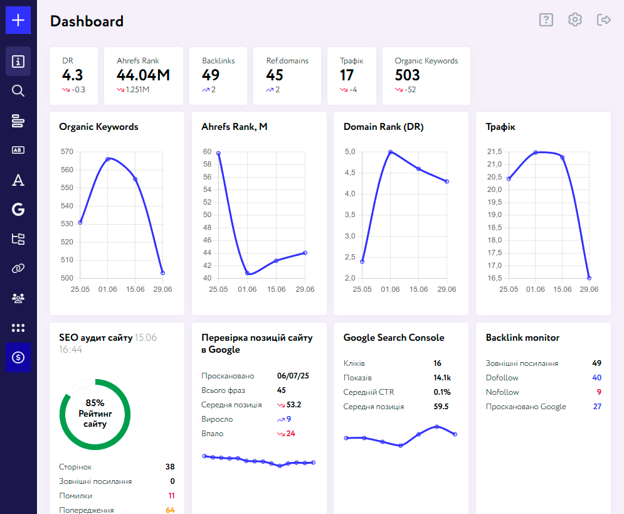Viewport: 624px width, 514px height.
Task: Open the letter A sidebar tool
Action: pyautogui.click(x=18, y=180)
